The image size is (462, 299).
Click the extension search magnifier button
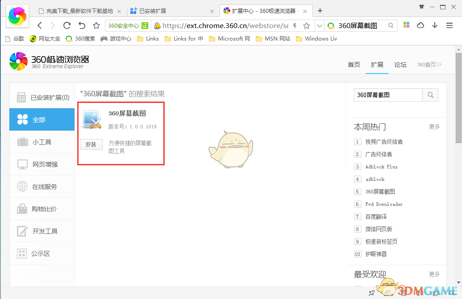tap(430, 95)
